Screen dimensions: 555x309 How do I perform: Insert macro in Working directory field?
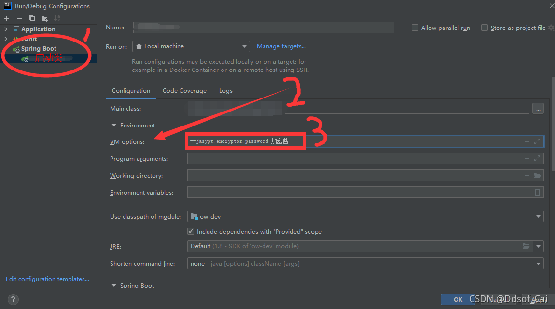pyautogui.click(x=527, y=176)
